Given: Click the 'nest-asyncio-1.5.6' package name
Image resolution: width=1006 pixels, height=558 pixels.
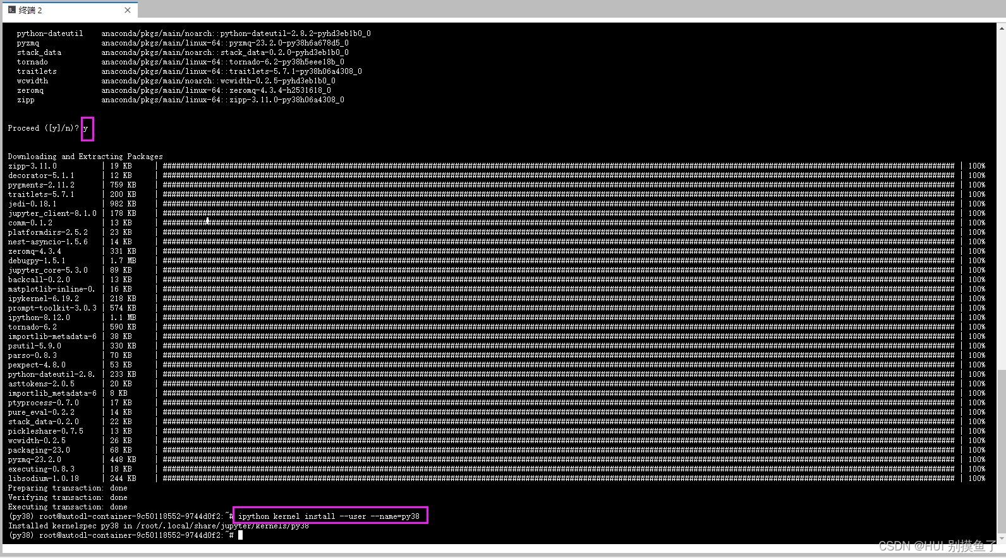Looking at the screenshot, I should point(48,242).
